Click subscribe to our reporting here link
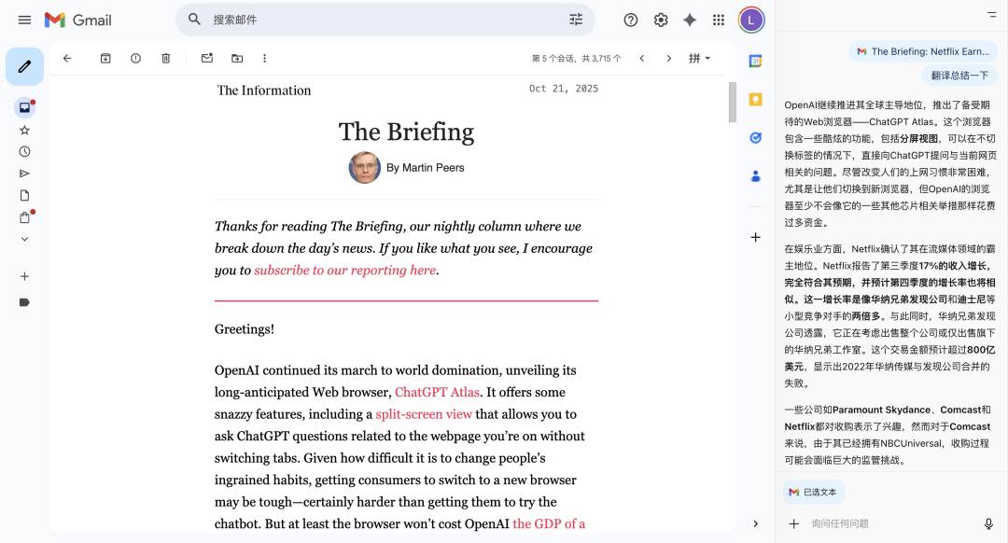This screenshot has height=543, width=1008. click(x=344, y=270)
